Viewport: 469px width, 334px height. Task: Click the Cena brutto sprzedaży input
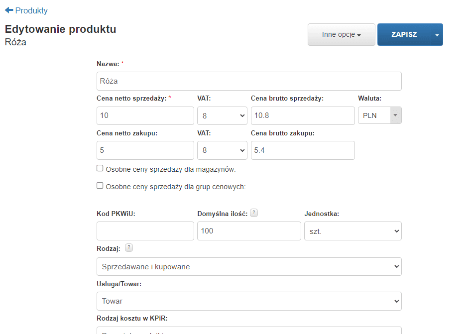[x=303, y=115]
